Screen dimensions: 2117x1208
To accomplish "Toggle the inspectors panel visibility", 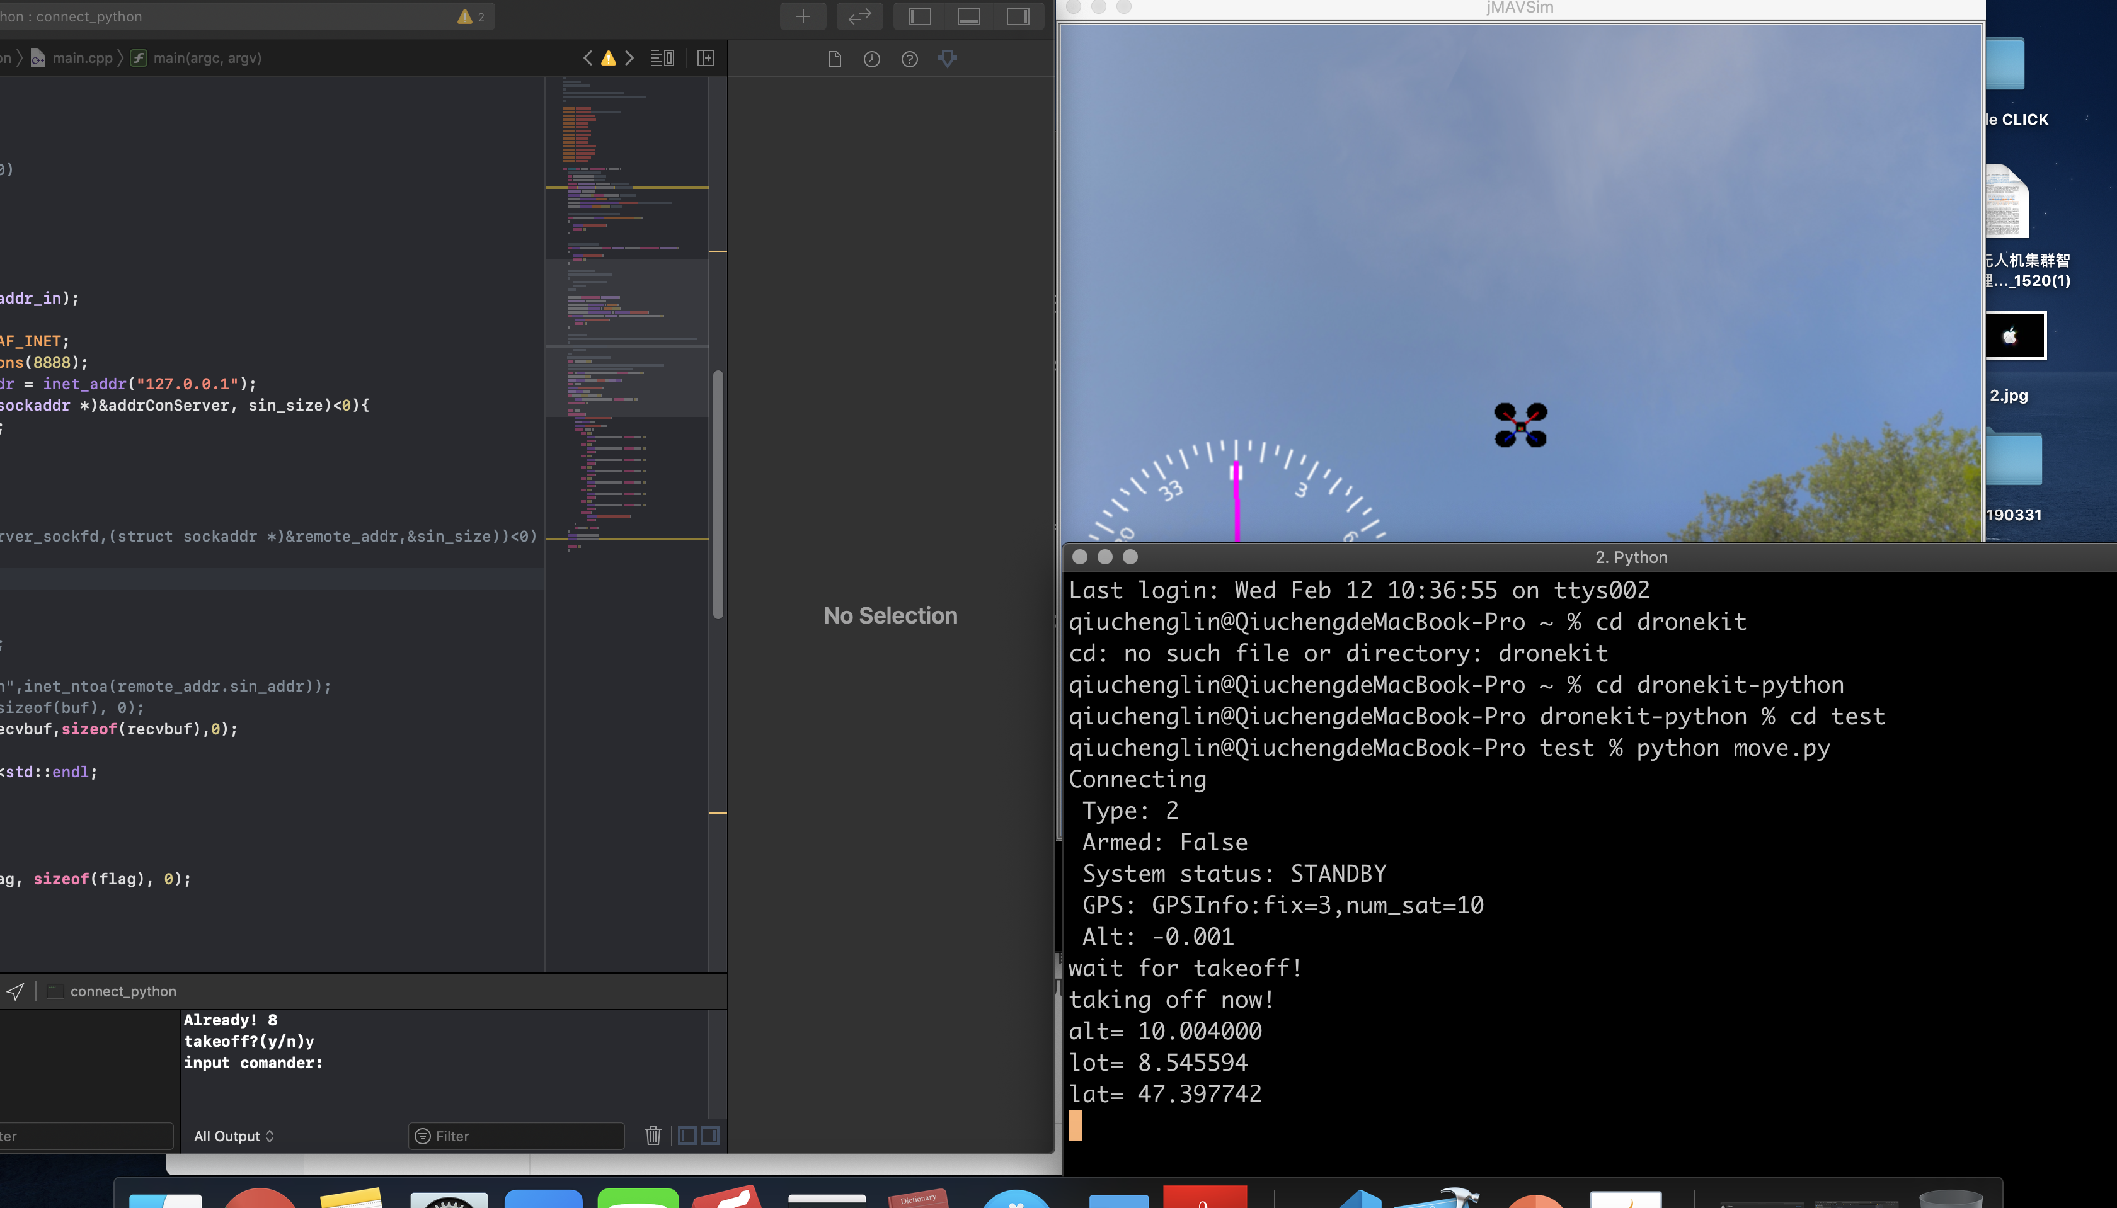I will coord(1018,16).
